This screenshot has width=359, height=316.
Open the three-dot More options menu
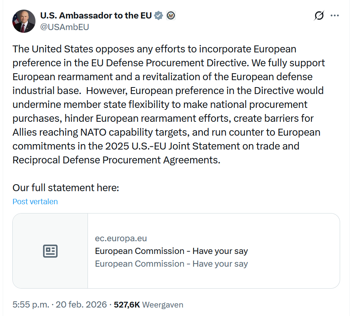pyautogui.click(x=335, y=16)
